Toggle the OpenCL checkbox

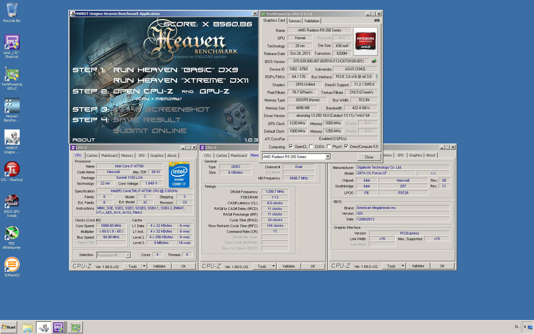point(291,147)
